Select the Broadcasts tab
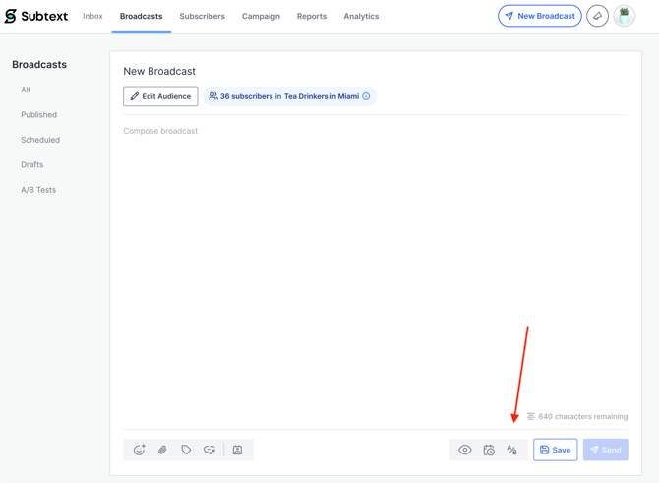659x483 pixels. (142, 16)
